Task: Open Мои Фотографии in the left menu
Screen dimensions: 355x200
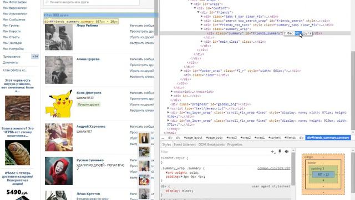Action: pos(14,2)
